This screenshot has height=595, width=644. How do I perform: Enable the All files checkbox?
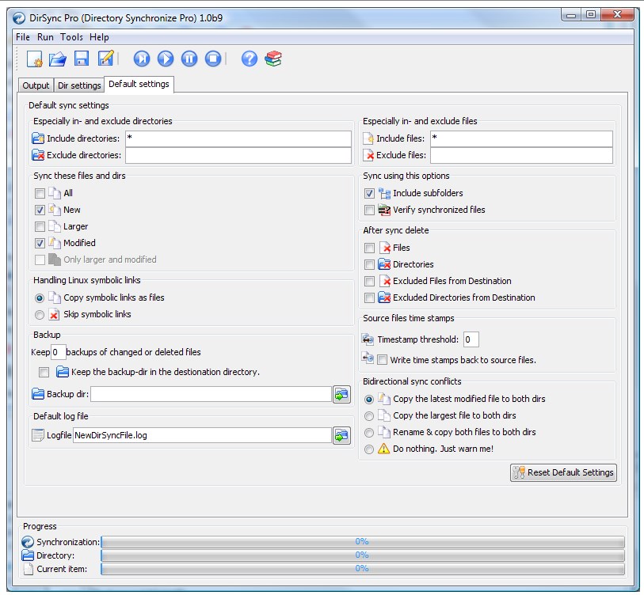pyautogui.click(x=40, y=193)
